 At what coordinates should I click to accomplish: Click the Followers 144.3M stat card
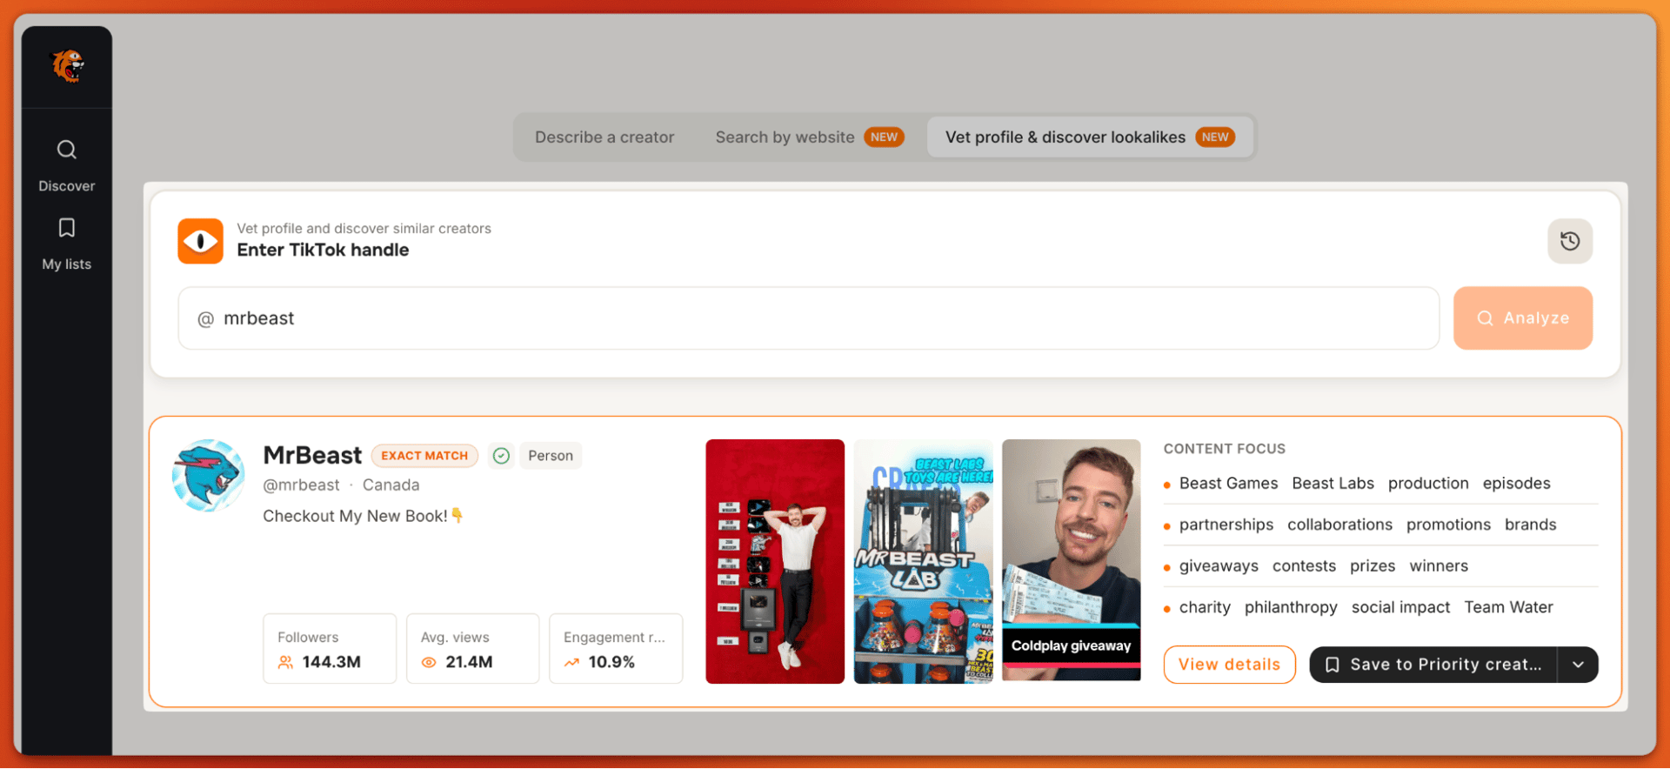coord(330,649)
